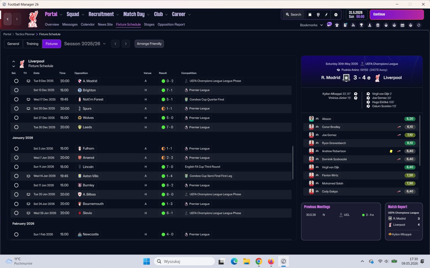Click the Continue button
The height and width of the screenshot is (268, 430).
tap(397, 14)
